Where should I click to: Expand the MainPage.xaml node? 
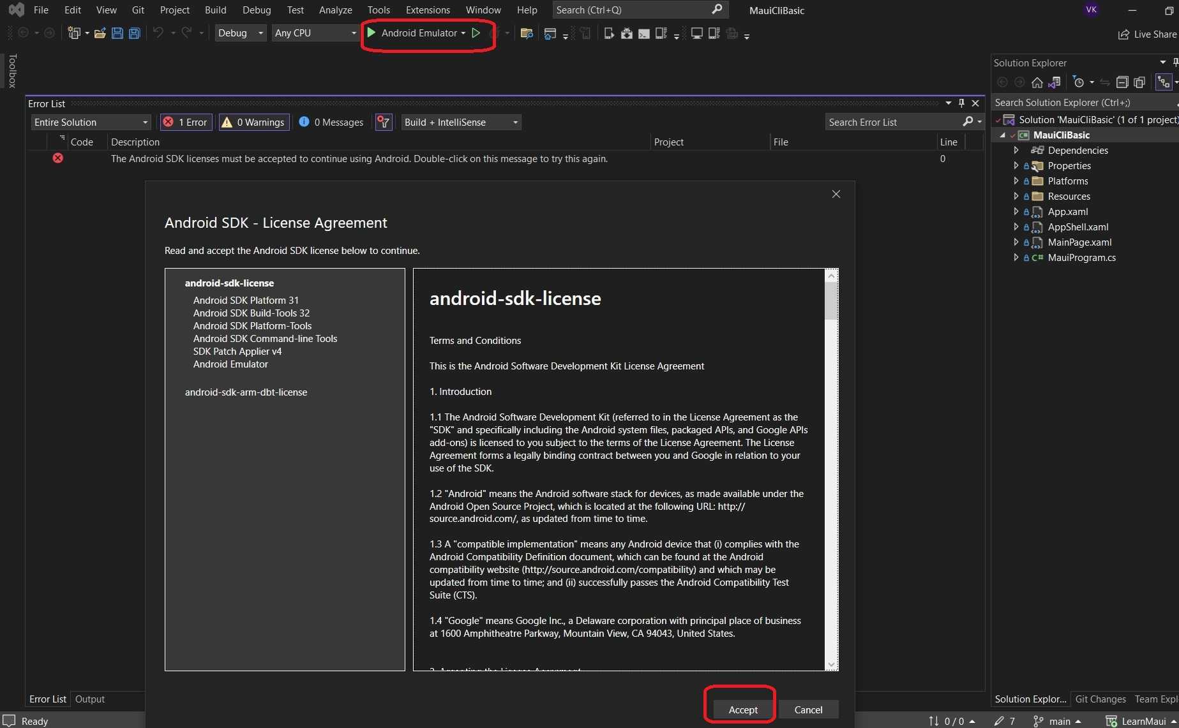tap(1016, 242)
